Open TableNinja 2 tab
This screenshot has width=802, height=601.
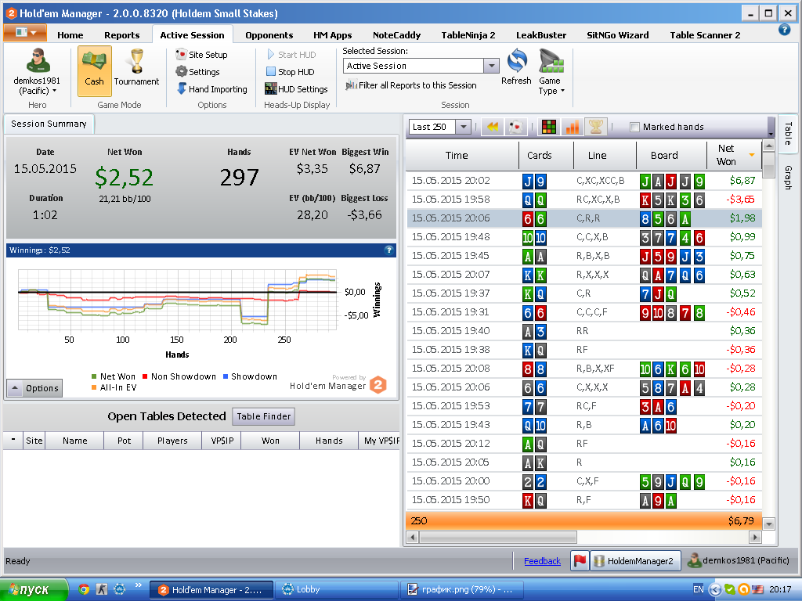point(468,34)
